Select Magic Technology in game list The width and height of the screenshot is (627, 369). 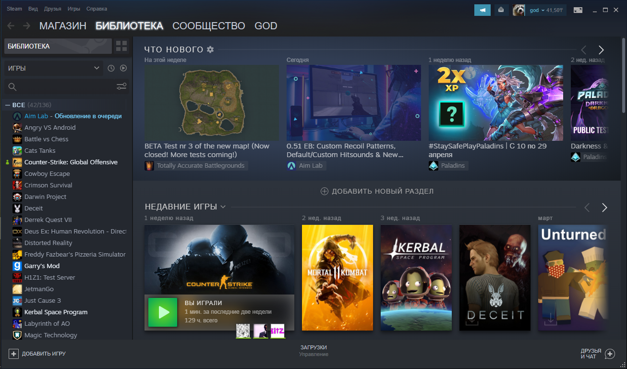(51, 335)
